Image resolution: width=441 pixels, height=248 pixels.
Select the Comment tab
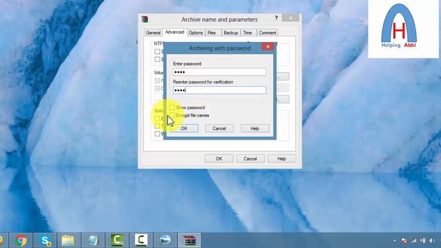tap(267, 33)
